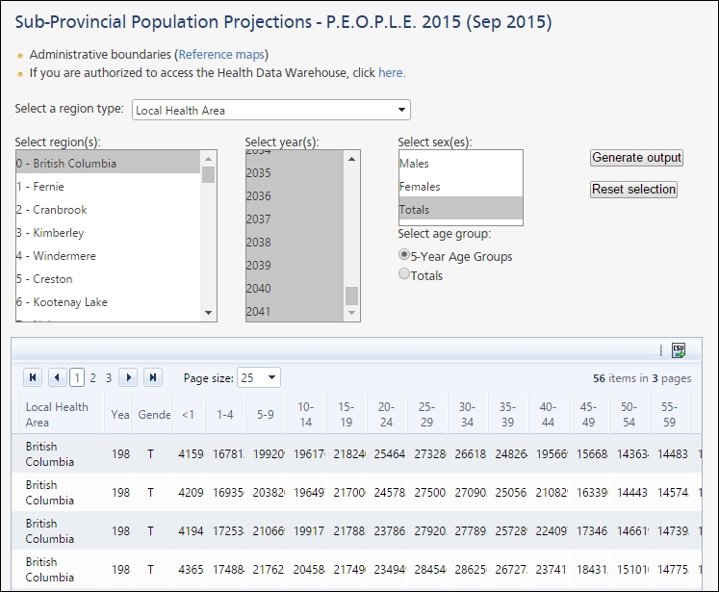Click the 40-44 age column header
Screen dimensions: 719x592
(548, 414)
